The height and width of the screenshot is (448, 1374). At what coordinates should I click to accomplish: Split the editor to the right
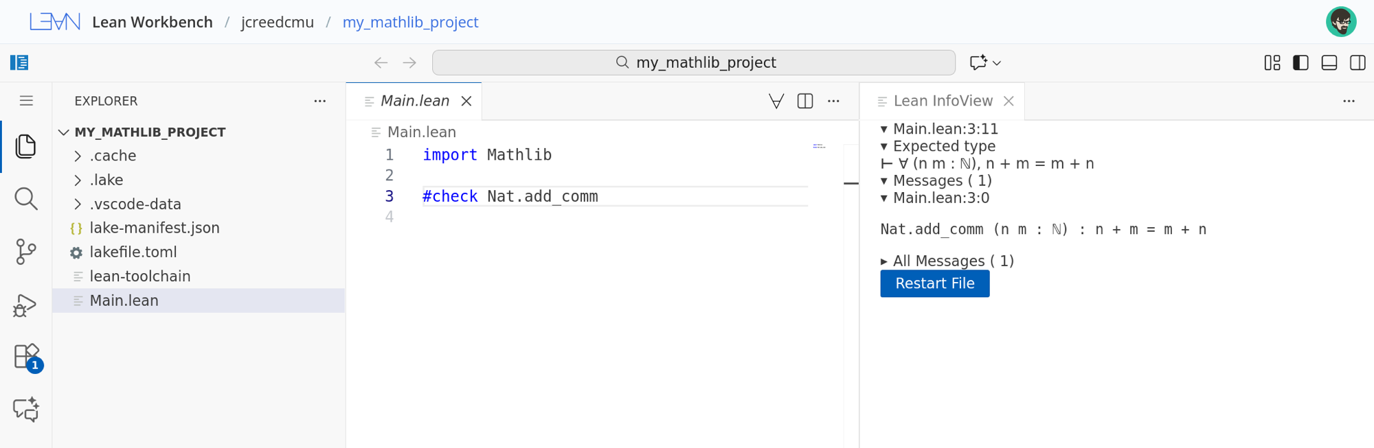point(805,102)
